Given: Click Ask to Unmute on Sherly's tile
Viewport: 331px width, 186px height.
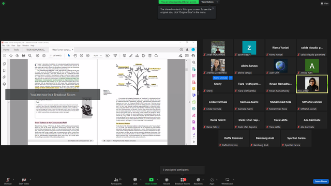Looking at the screenshot, I should tap(220, 78).
